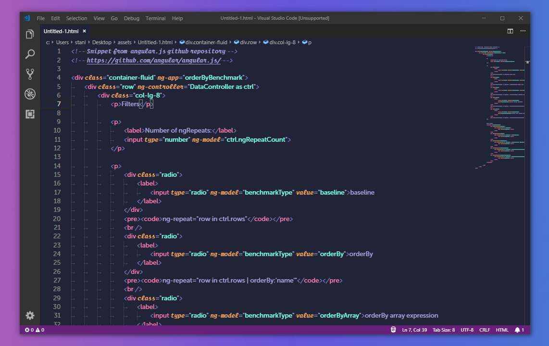Split the editor to the right
This screenshot has width=549, height=346.
(510, 31)
